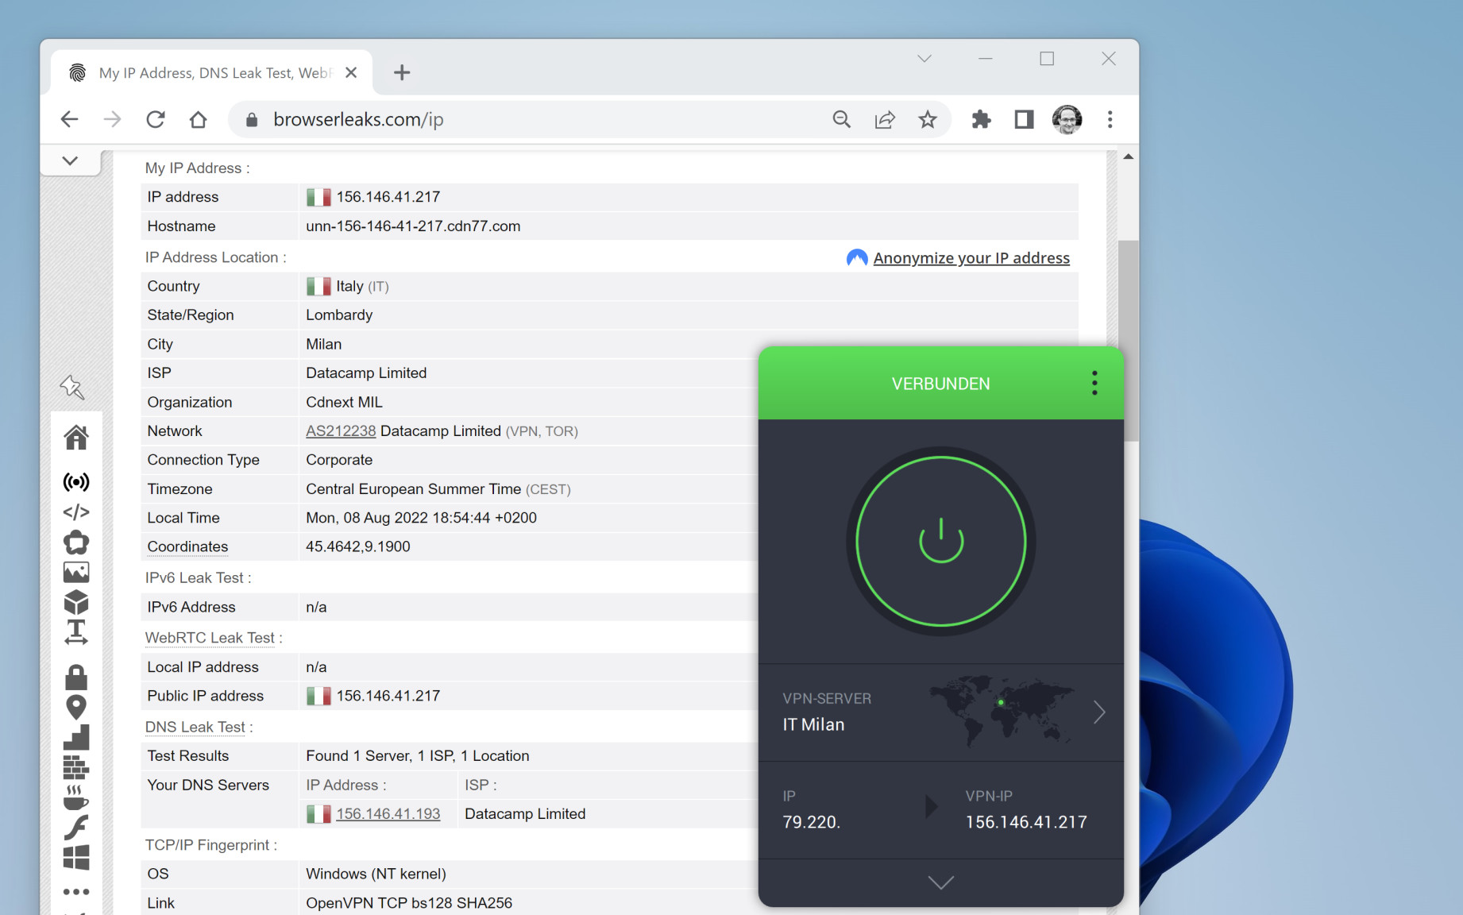Open the stairs-shaped sidebar icon
Image resolution: width=1463 pixels, height=915 pixels.
(x=76, y=737)
